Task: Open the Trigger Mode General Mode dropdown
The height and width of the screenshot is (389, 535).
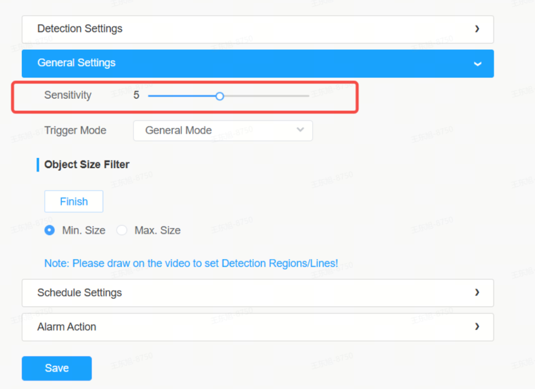Action: 223,130
